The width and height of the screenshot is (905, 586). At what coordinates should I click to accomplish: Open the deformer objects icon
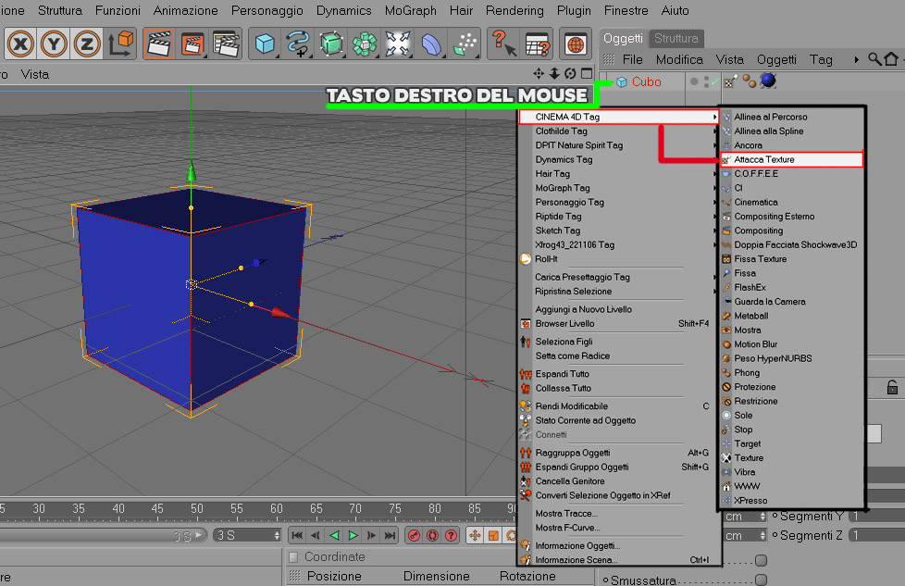(431, 44)
